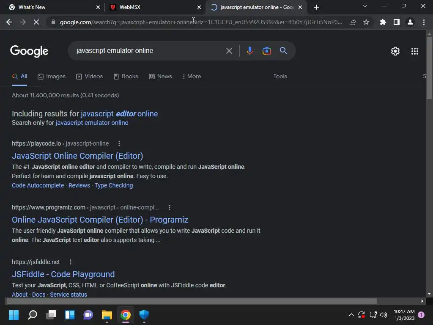Start voice search with microphone
The image size is (433, 325).
click(x=250, y=51)
